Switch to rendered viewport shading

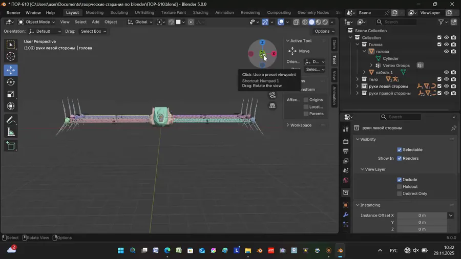click(325, 22)
